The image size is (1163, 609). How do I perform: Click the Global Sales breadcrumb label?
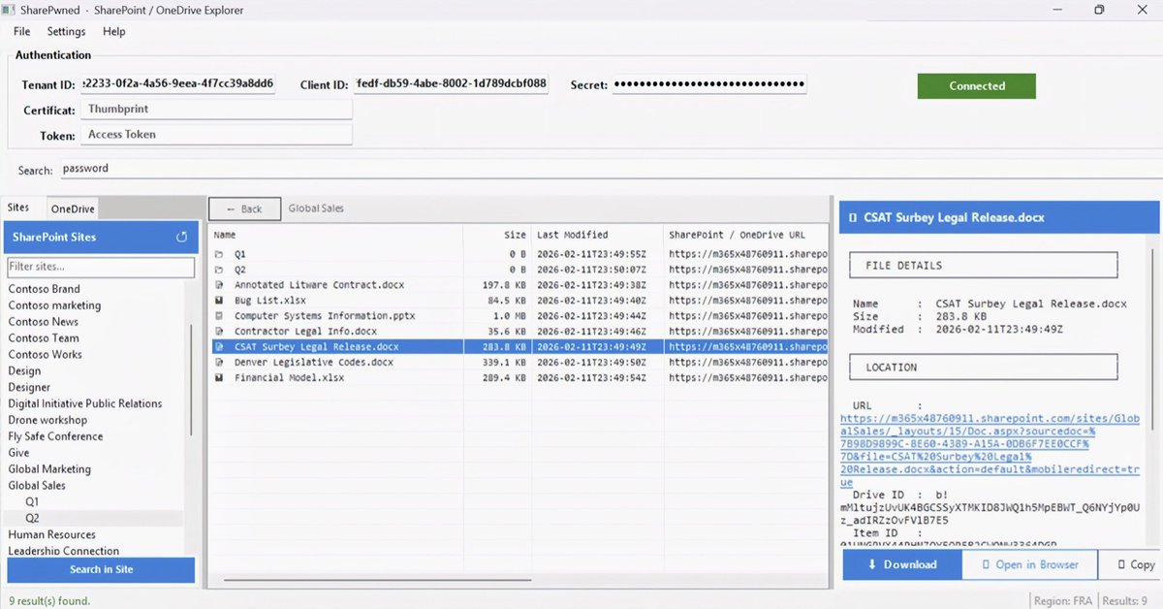(x=316, y=208)
